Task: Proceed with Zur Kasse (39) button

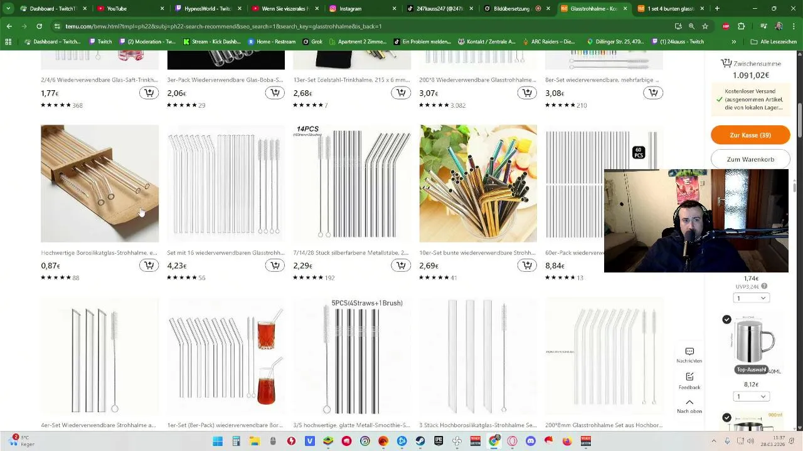Action: pos(750,135)
